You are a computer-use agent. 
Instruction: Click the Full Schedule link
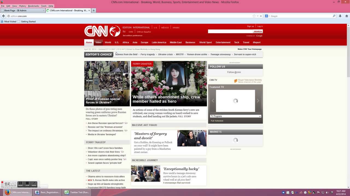point(217,121)
